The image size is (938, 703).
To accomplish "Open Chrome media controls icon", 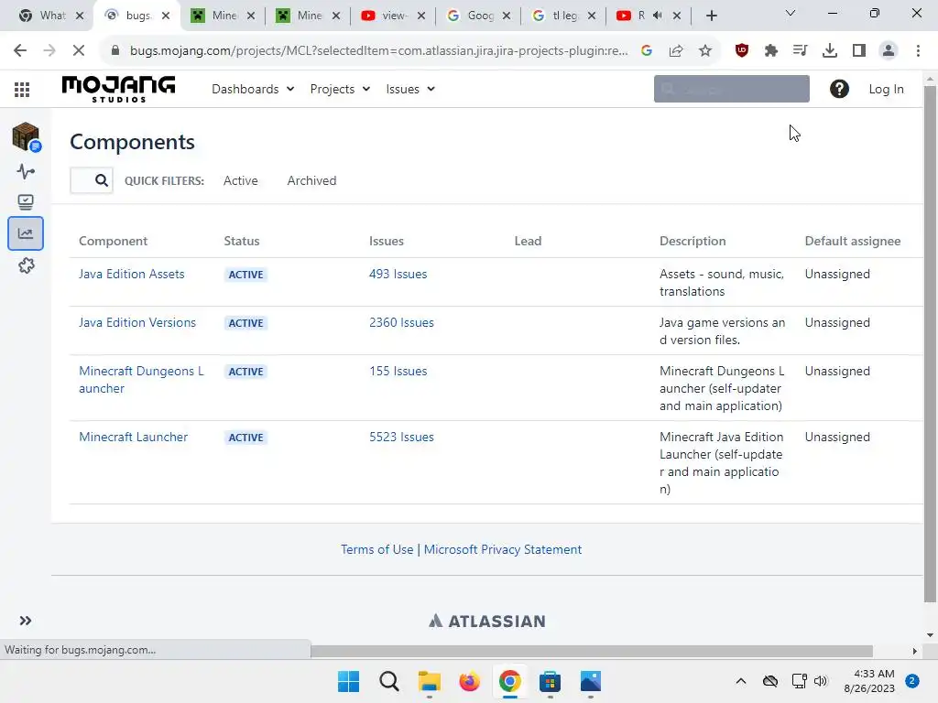I will tap(800, 50).
